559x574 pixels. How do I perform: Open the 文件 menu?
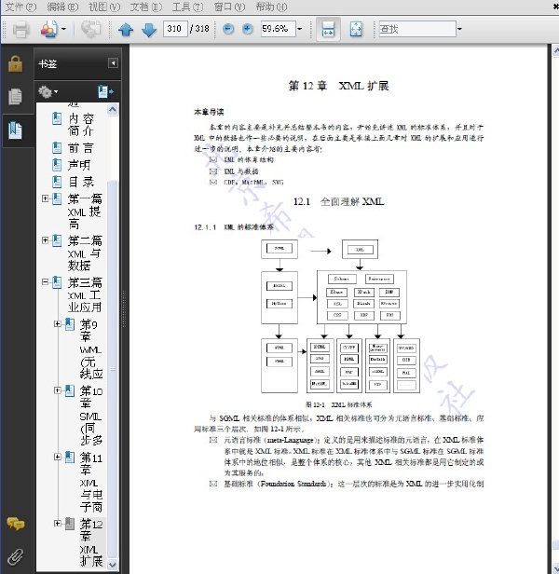(20, 7)
